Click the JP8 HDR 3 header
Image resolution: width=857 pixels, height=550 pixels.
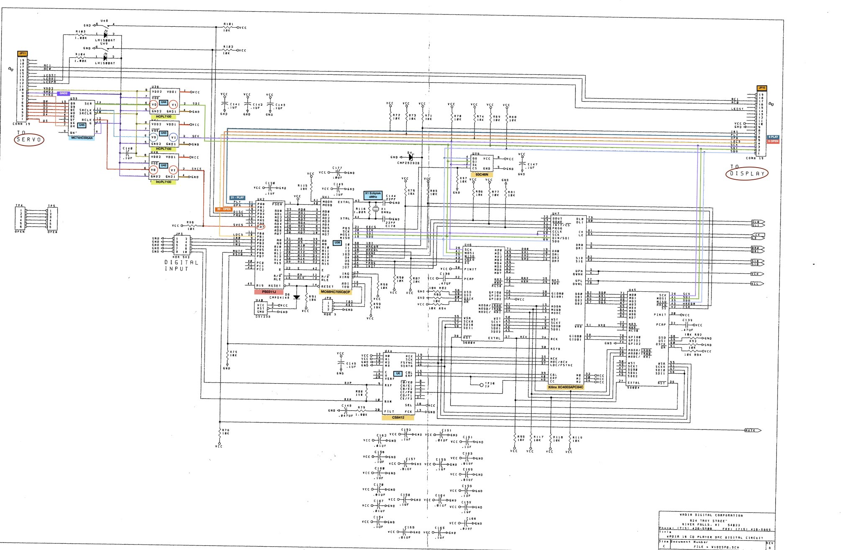click(328, 306)
